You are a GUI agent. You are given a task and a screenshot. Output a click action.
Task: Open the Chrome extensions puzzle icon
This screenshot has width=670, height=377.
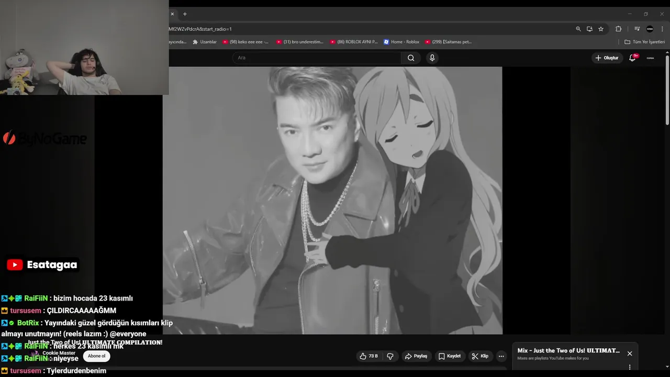[x=618, y=29]
